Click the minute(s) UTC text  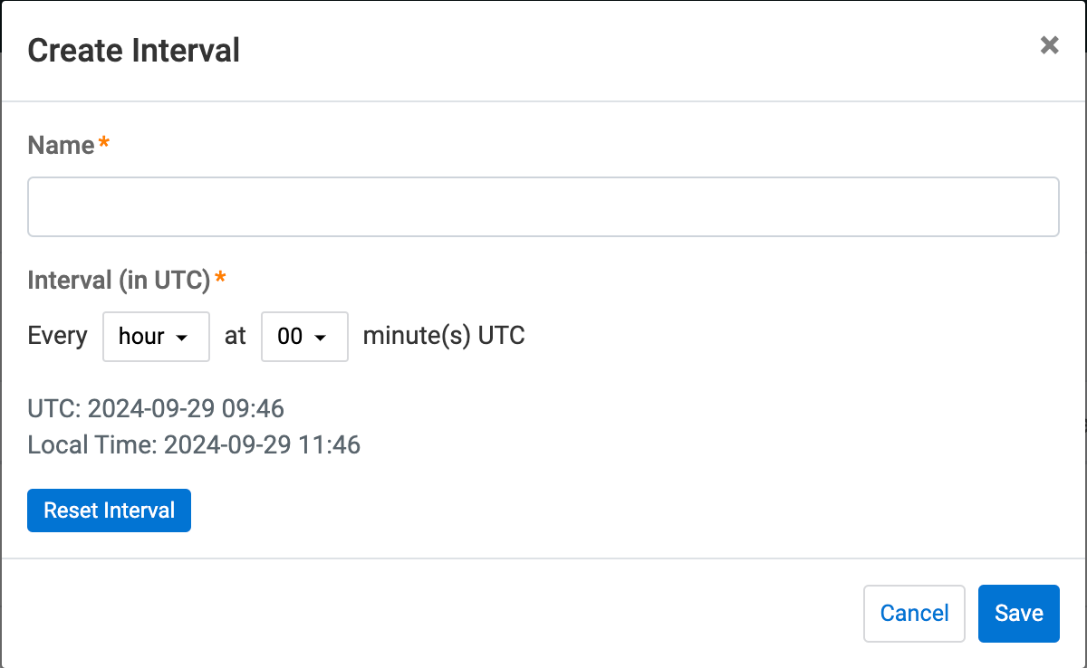pyautogui.click(x=444, y=337)
